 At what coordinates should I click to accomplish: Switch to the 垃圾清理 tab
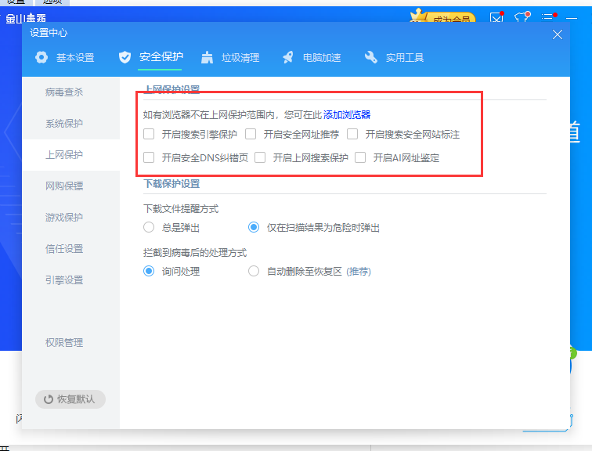click(230, 58)
